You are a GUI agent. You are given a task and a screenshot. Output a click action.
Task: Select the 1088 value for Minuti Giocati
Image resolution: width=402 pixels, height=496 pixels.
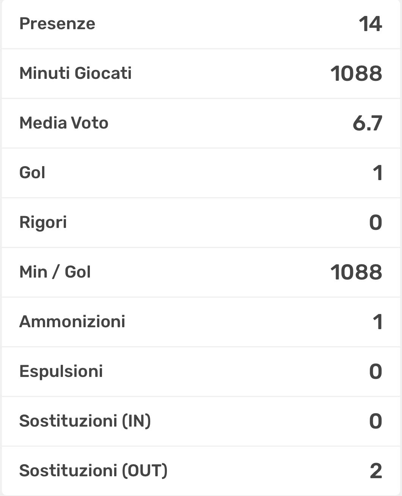tap(356, 74)
